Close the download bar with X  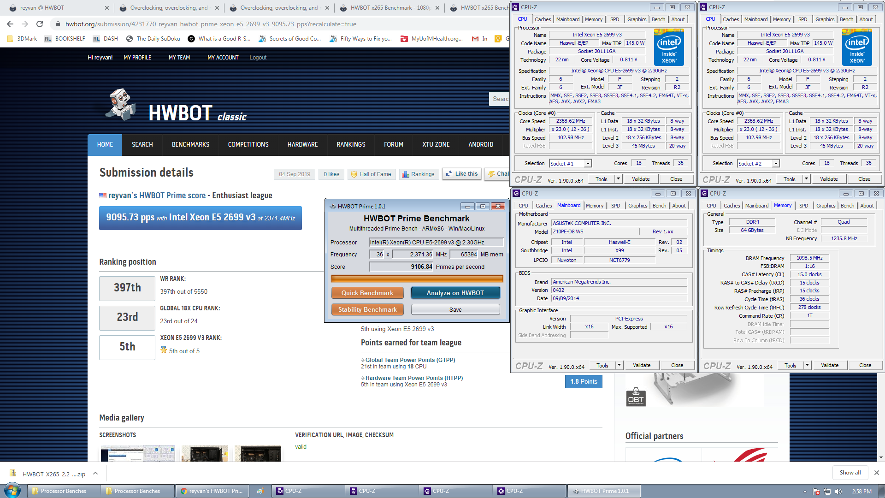[x=877, y=473]
